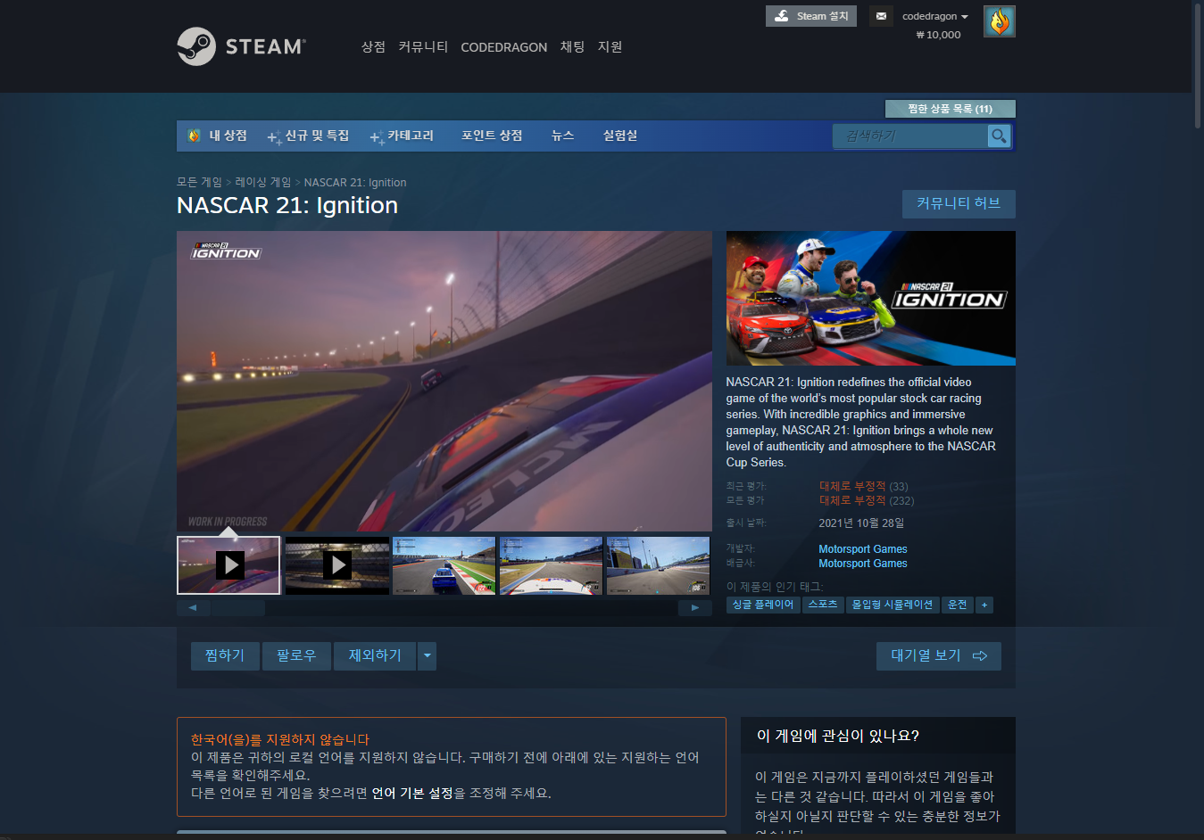Click the thumbnail strip scrollbar handle
1204x840 pixels.
click(238, 607)
